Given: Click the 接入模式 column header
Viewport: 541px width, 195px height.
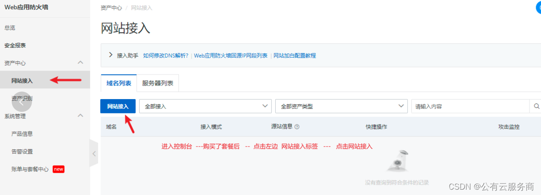Looking at the screenshot, I should tap(211, 127).
